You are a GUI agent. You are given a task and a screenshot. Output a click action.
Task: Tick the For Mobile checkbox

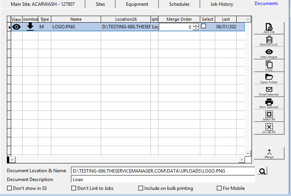[x=219, y=188]
